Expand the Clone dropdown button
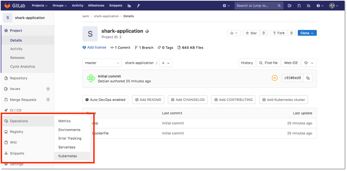 pos(307,33)
